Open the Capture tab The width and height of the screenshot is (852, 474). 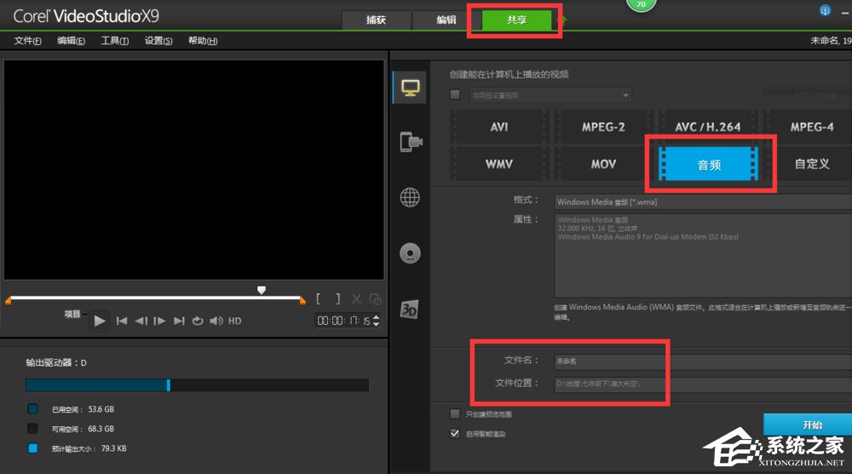coord(376,20)
